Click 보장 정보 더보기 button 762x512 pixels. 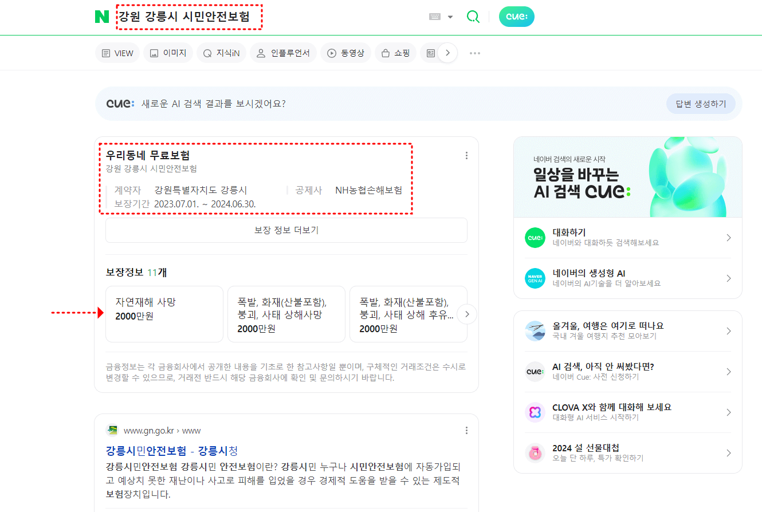pos(286,230)
